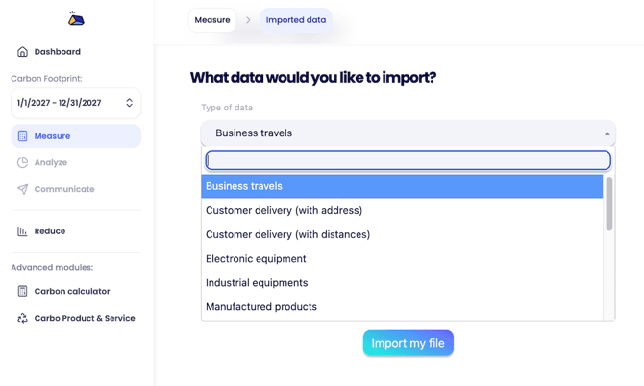Click the Carbon calculator icon
Screen dimensions: 644x386
click(x=23, y=291)
